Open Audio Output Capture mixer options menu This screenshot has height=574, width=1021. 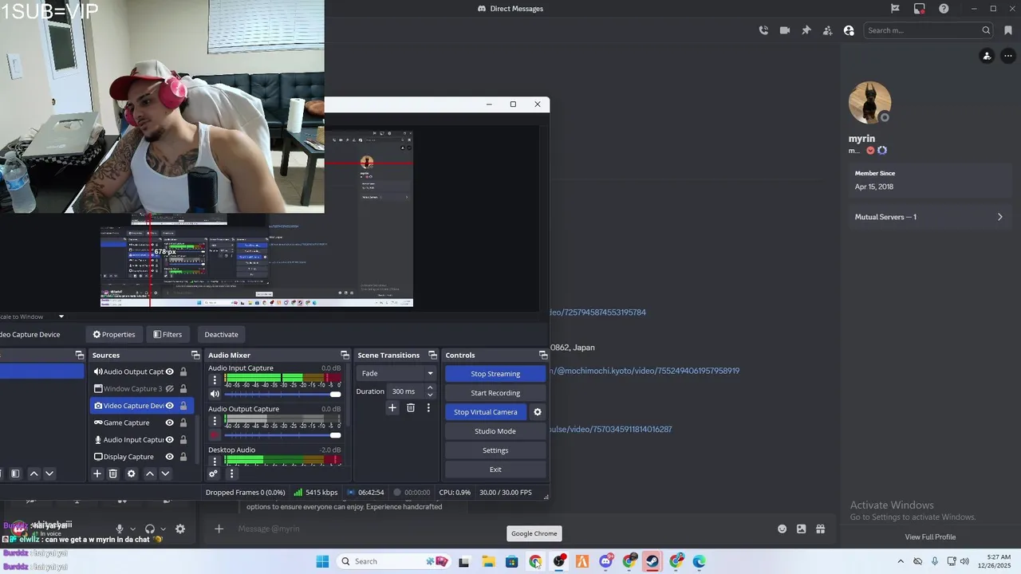click(215, 421)
